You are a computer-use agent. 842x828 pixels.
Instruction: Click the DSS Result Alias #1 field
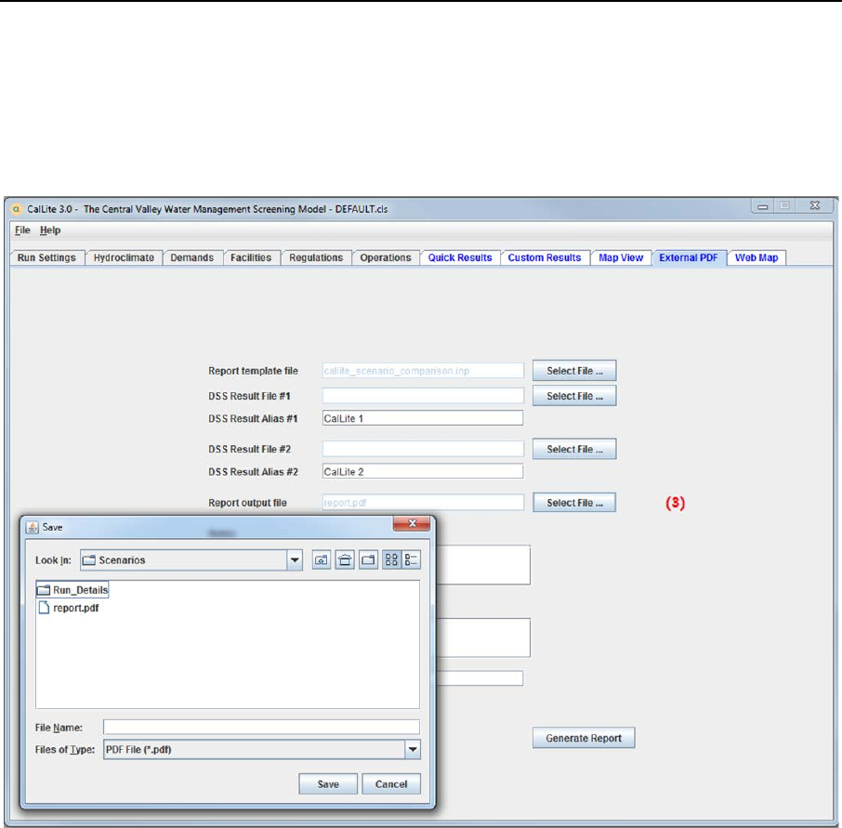(423, 418)
